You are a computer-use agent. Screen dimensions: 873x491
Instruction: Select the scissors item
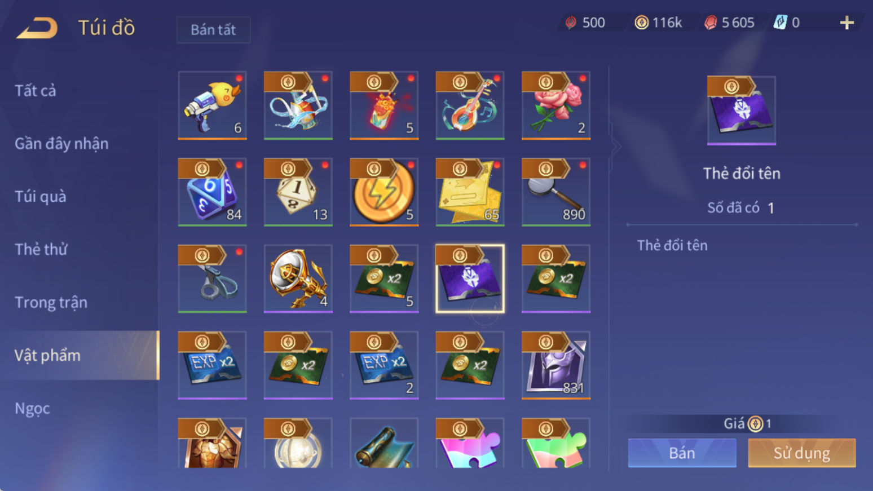tap(212, 278)
